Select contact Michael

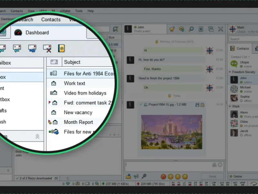pyautogui.click(x=243, y=89)
